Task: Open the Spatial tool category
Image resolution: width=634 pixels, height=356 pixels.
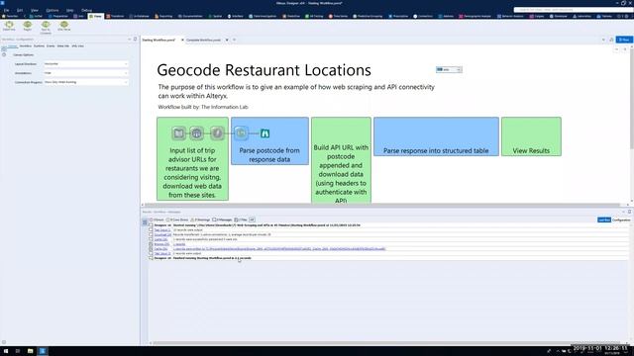Action: [x=215, y=16]
